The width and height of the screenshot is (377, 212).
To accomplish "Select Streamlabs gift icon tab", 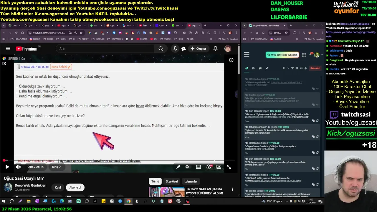I will point(253,68).
